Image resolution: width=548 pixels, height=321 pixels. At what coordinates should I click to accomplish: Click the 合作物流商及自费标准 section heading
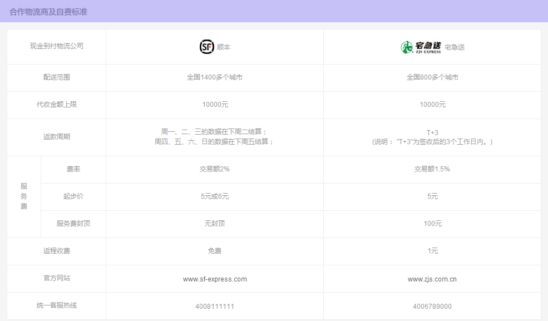48,12
